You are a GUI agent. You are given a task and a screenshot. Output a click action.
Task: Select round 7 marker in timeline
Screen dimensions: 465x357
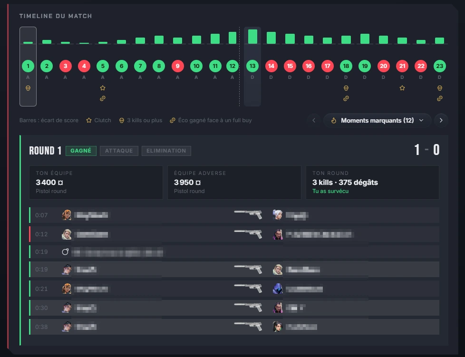tap(140, 66)
